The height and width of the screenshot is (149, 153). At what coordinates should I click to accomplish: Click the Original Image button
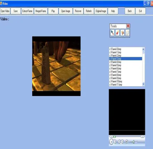101,11
